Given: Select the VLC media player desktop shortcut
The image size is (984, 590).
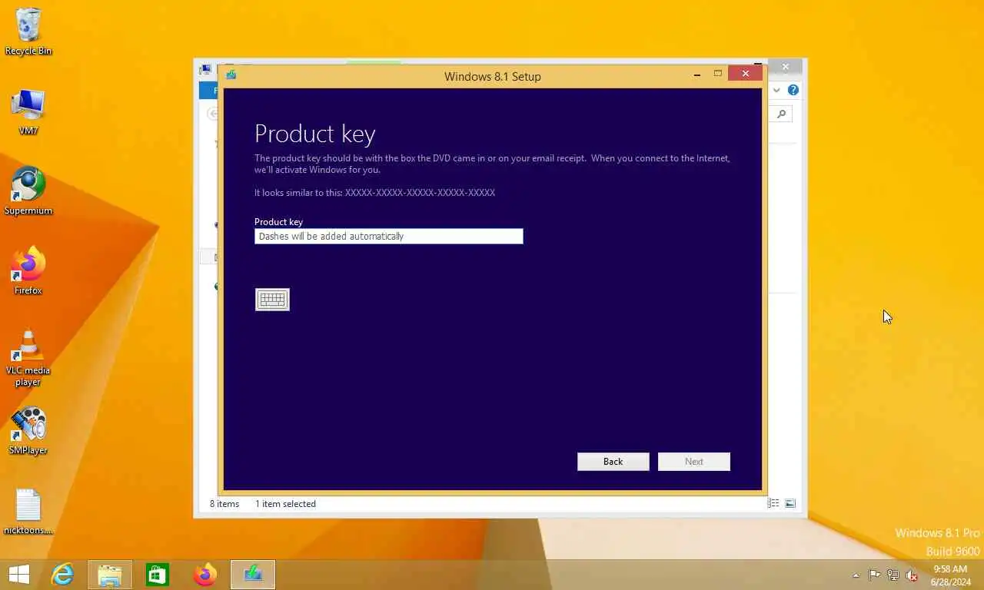Looking at the screenshot, I should click(x=28, y=357).
